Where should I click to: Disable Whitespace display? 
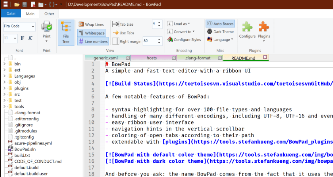(92, 33)
